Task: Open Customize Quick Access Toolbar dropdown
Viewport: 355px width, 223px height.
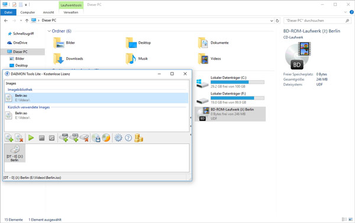Action: 26,5
